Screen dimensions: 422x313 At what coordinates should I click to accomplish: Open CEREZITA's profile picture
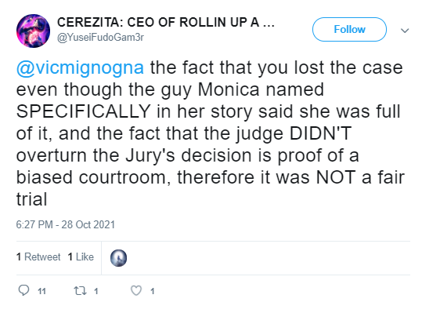click(33, 31)
